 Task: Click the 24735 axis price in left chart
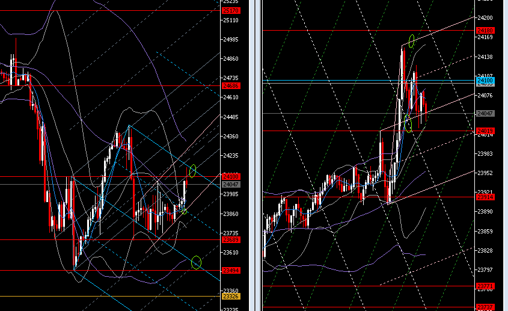[x=231, y=78]
